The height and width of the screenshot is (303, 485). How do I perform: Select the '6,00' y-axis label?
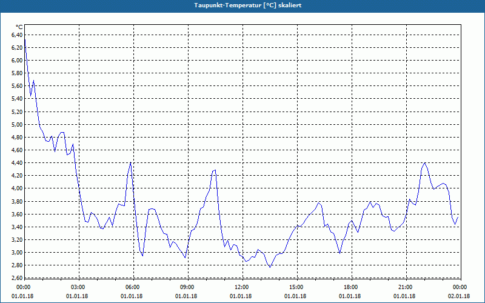pyautogui.click(x=17, y=60)
